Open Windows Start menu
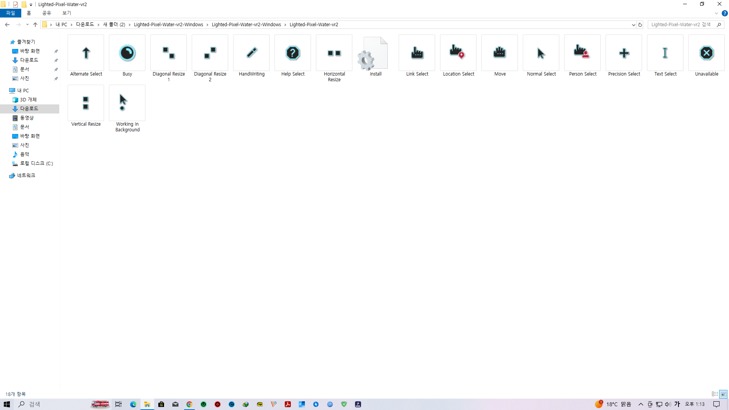This screenshot has width=729, height=410. 7,404
